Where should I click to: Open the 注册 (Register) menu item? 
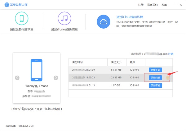tap(141, 5)
